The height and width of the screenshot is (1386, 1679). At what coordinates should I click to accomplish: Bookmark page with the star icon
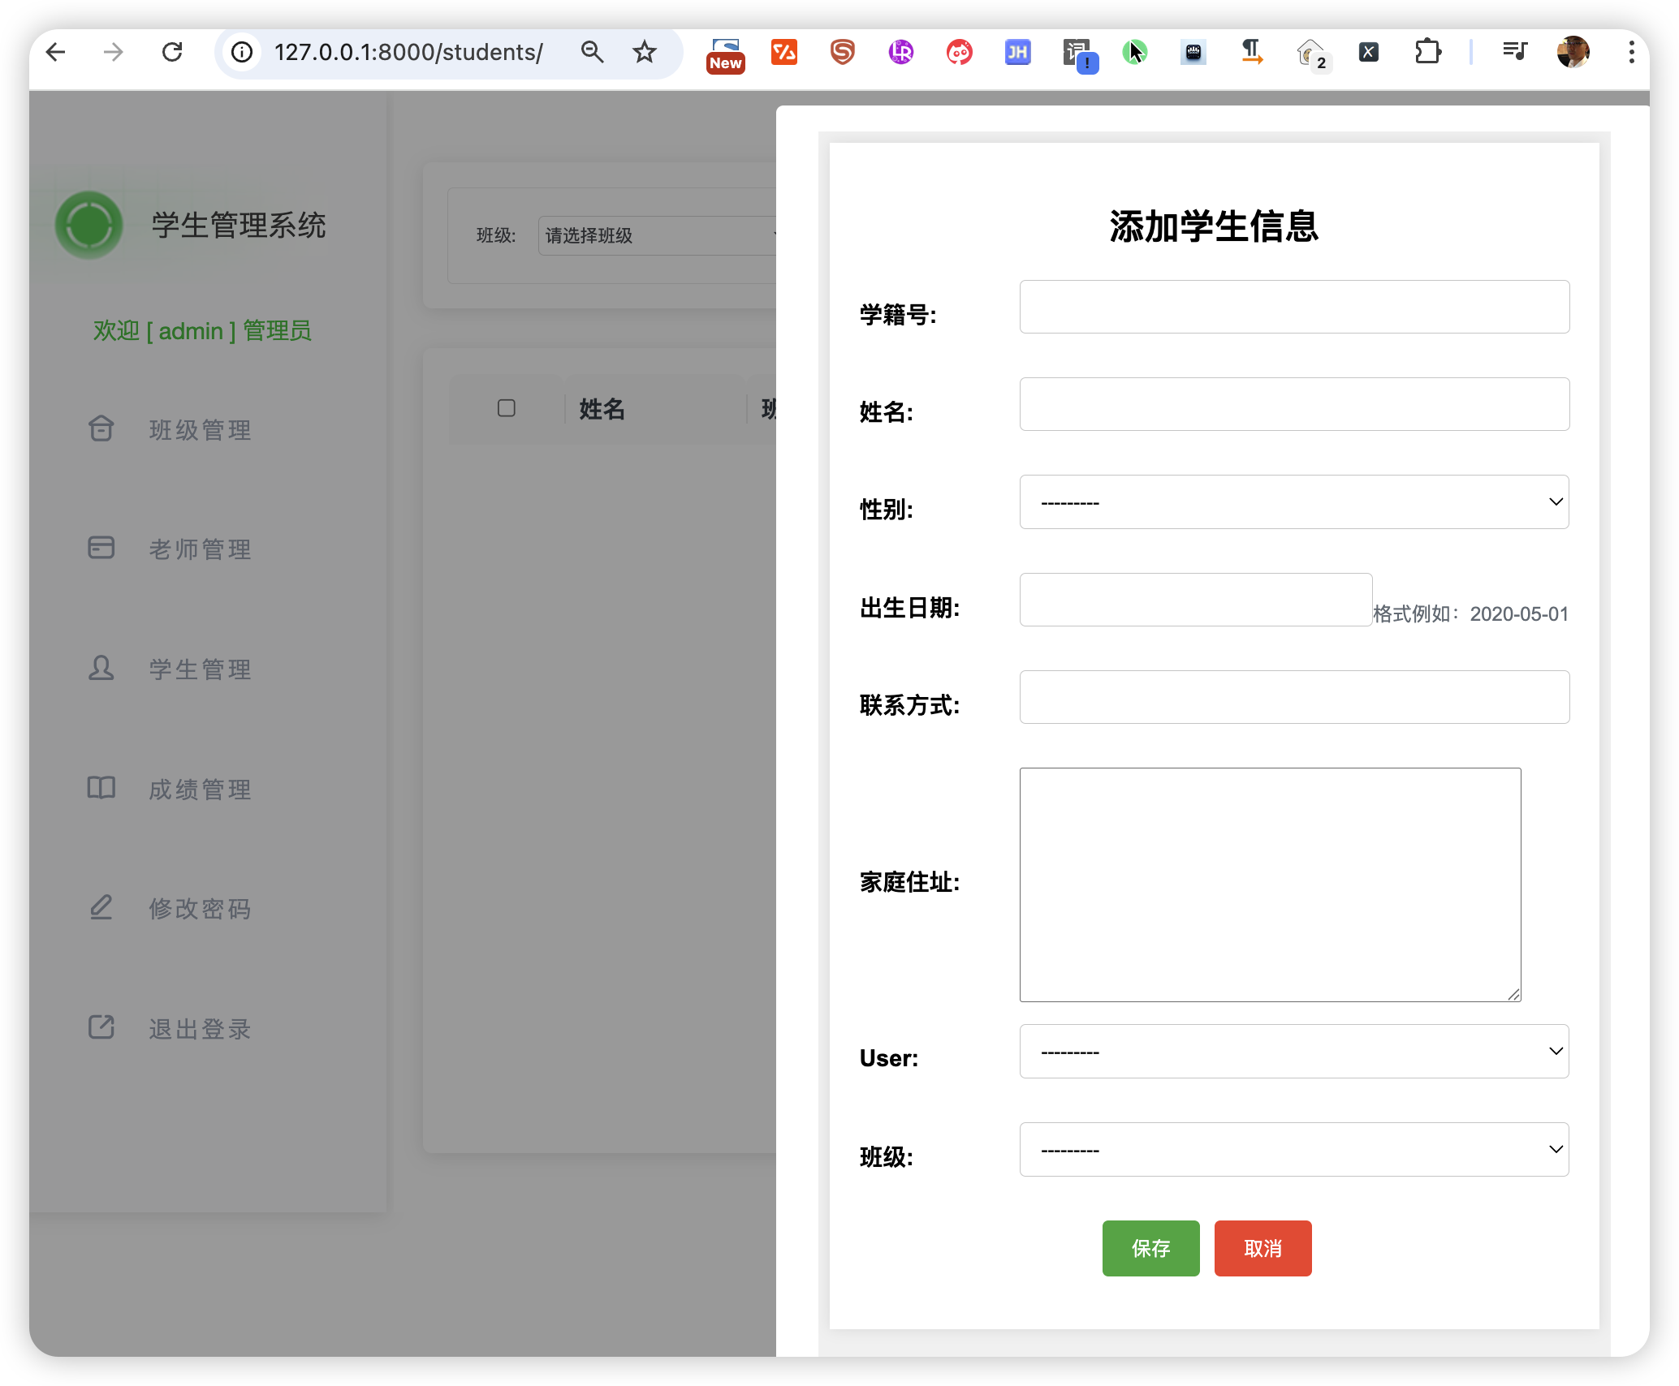coord(645,53)
